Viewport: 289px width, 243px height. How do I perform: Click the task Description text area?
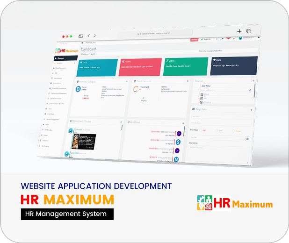click(218, 154)
